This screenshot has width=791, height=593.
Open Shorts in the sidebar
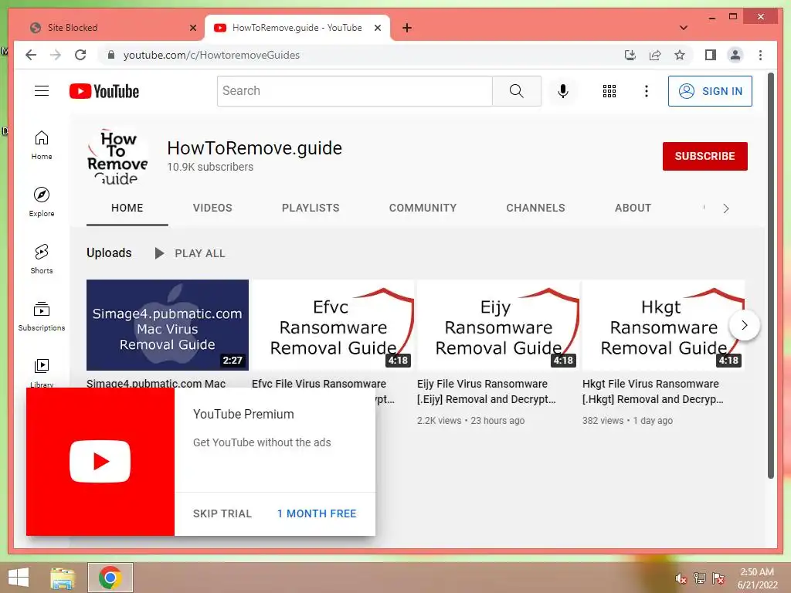click(42, 259)
